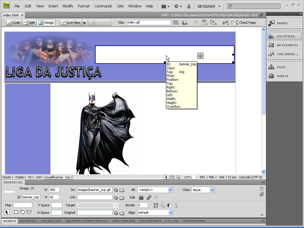Click the Check Page button
Viewport: 304px width, 228px height.
[244, 23]
